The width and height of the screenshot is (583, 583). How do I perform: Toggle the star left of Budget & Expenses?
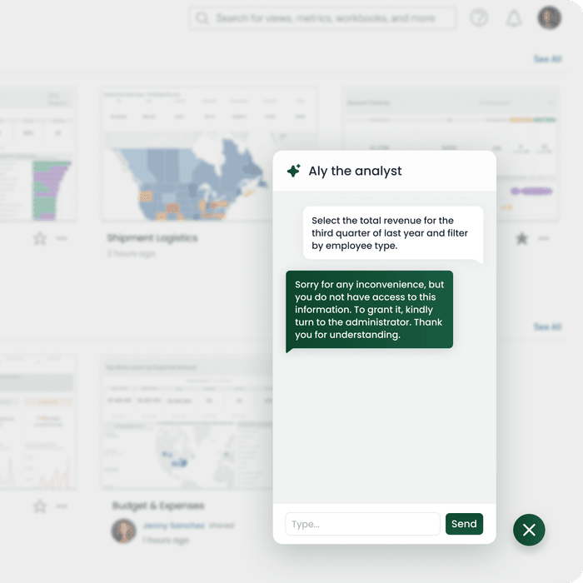[x=39, y=506]
